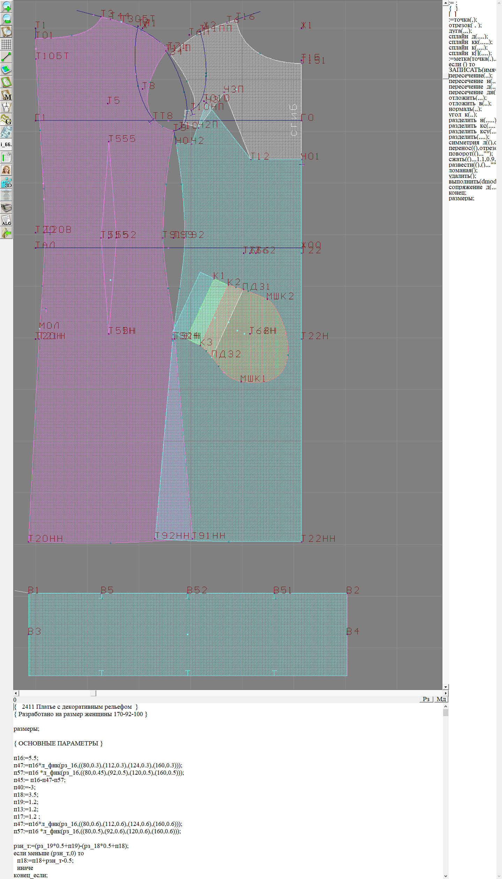Open the ALG algorithm document icon
Screen dimensions: 502x879
click(x=6, y=220)
